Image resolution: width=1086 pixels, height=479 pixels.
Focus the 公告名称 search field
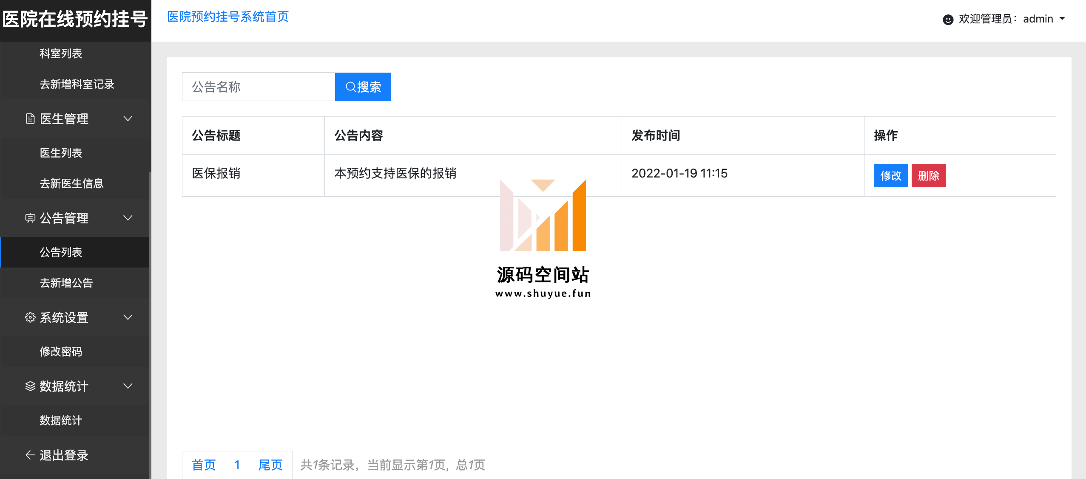259,87
